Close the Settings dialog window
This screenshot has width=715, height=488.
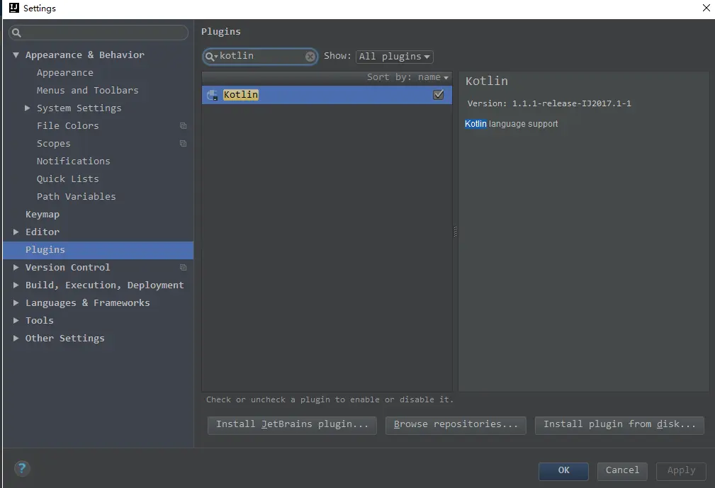pyautogui.click(x=706, y=8)
